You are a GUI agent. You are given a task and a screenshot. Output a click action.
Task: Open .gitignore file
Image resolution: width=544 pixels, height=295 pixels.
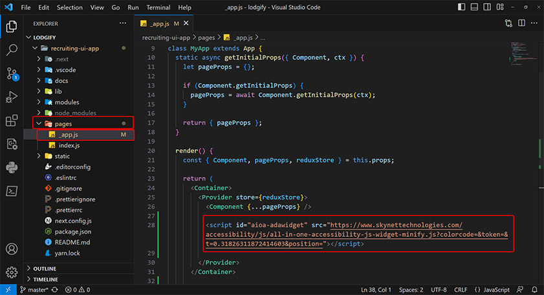[x=79, y=188]
